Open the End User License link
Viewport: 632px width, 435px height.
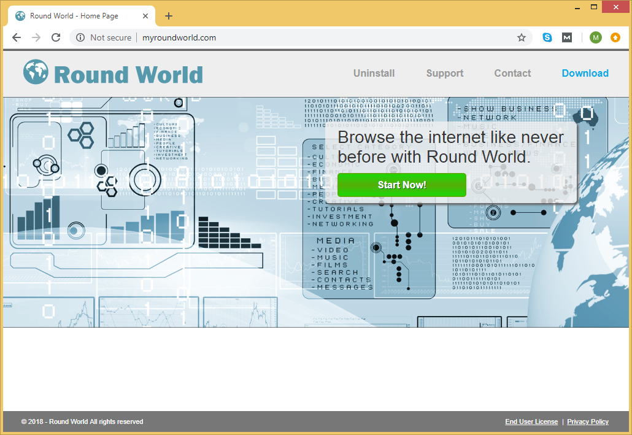tap(531, 422)
